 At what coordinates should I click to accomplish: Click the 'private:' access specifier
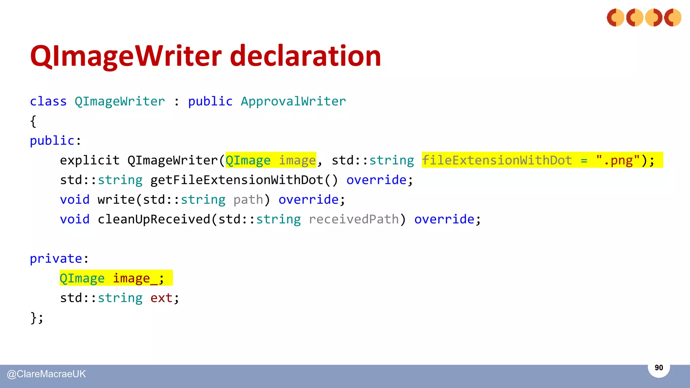click(x=59, y=259)
